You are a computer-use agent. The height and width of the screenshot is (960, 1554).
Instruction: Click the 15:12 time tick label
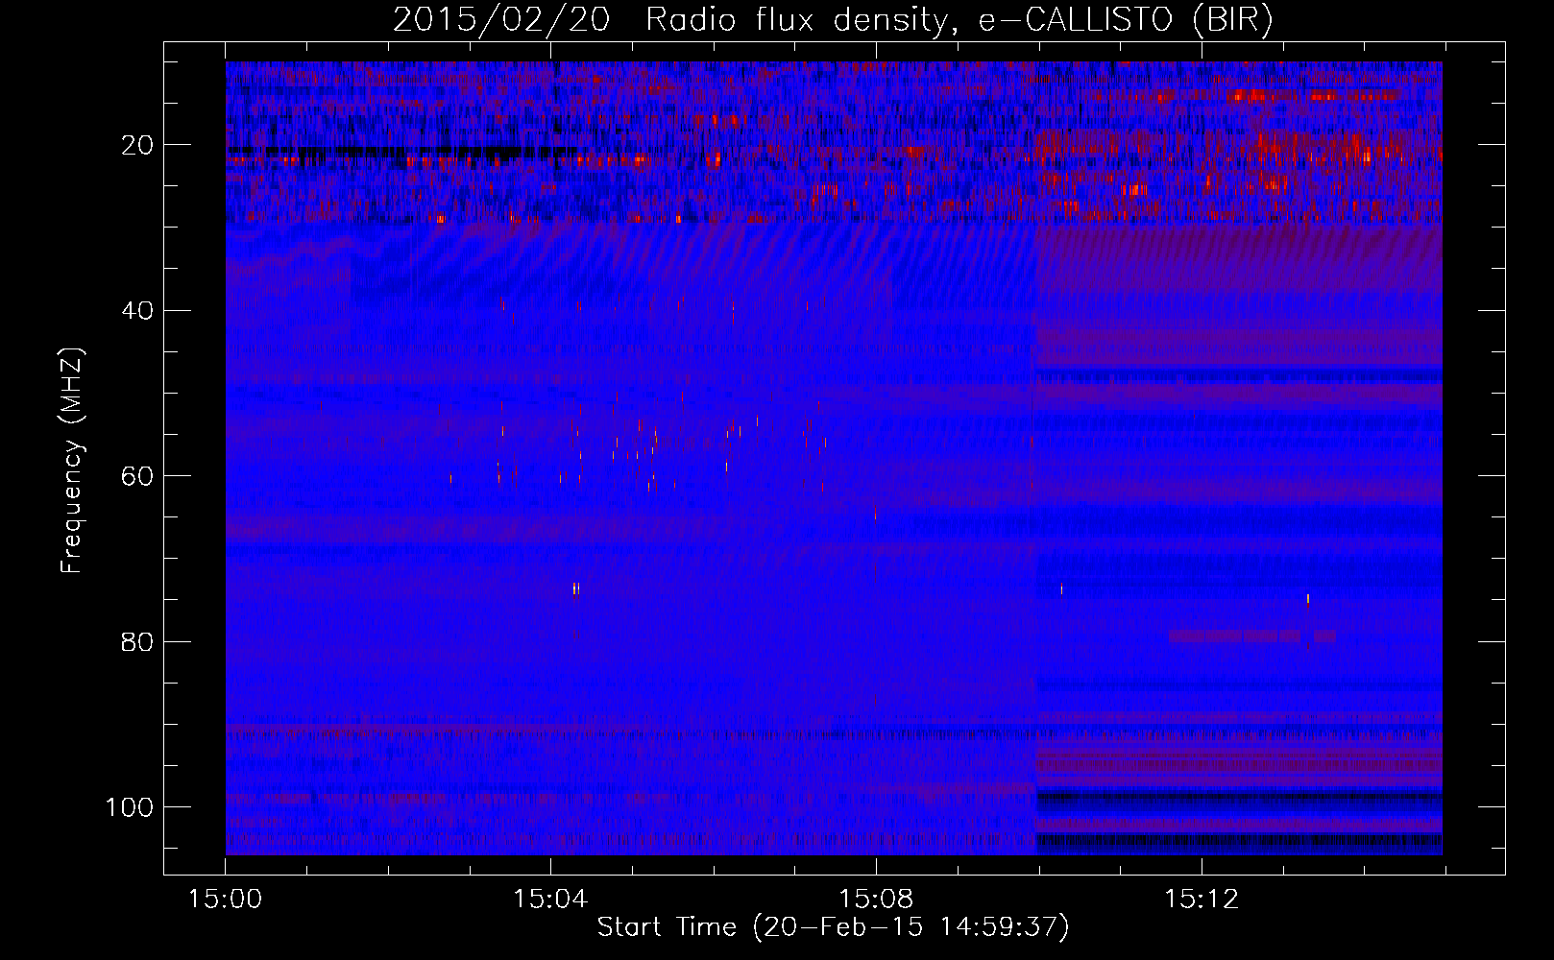[1201, 900]
